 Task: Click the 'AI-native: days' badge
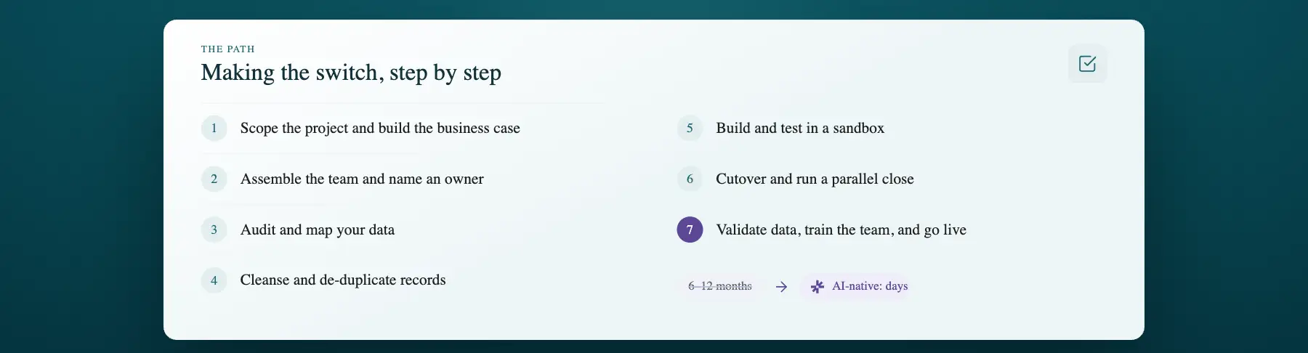[x=858, y=286]
